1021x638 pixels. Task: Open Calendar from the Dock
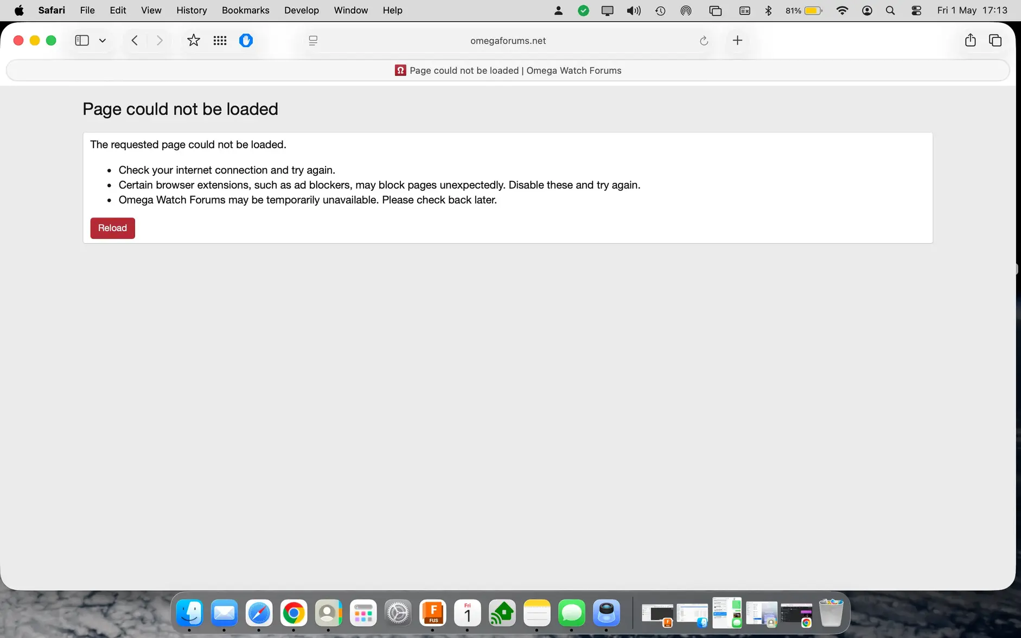coord(467,613)
